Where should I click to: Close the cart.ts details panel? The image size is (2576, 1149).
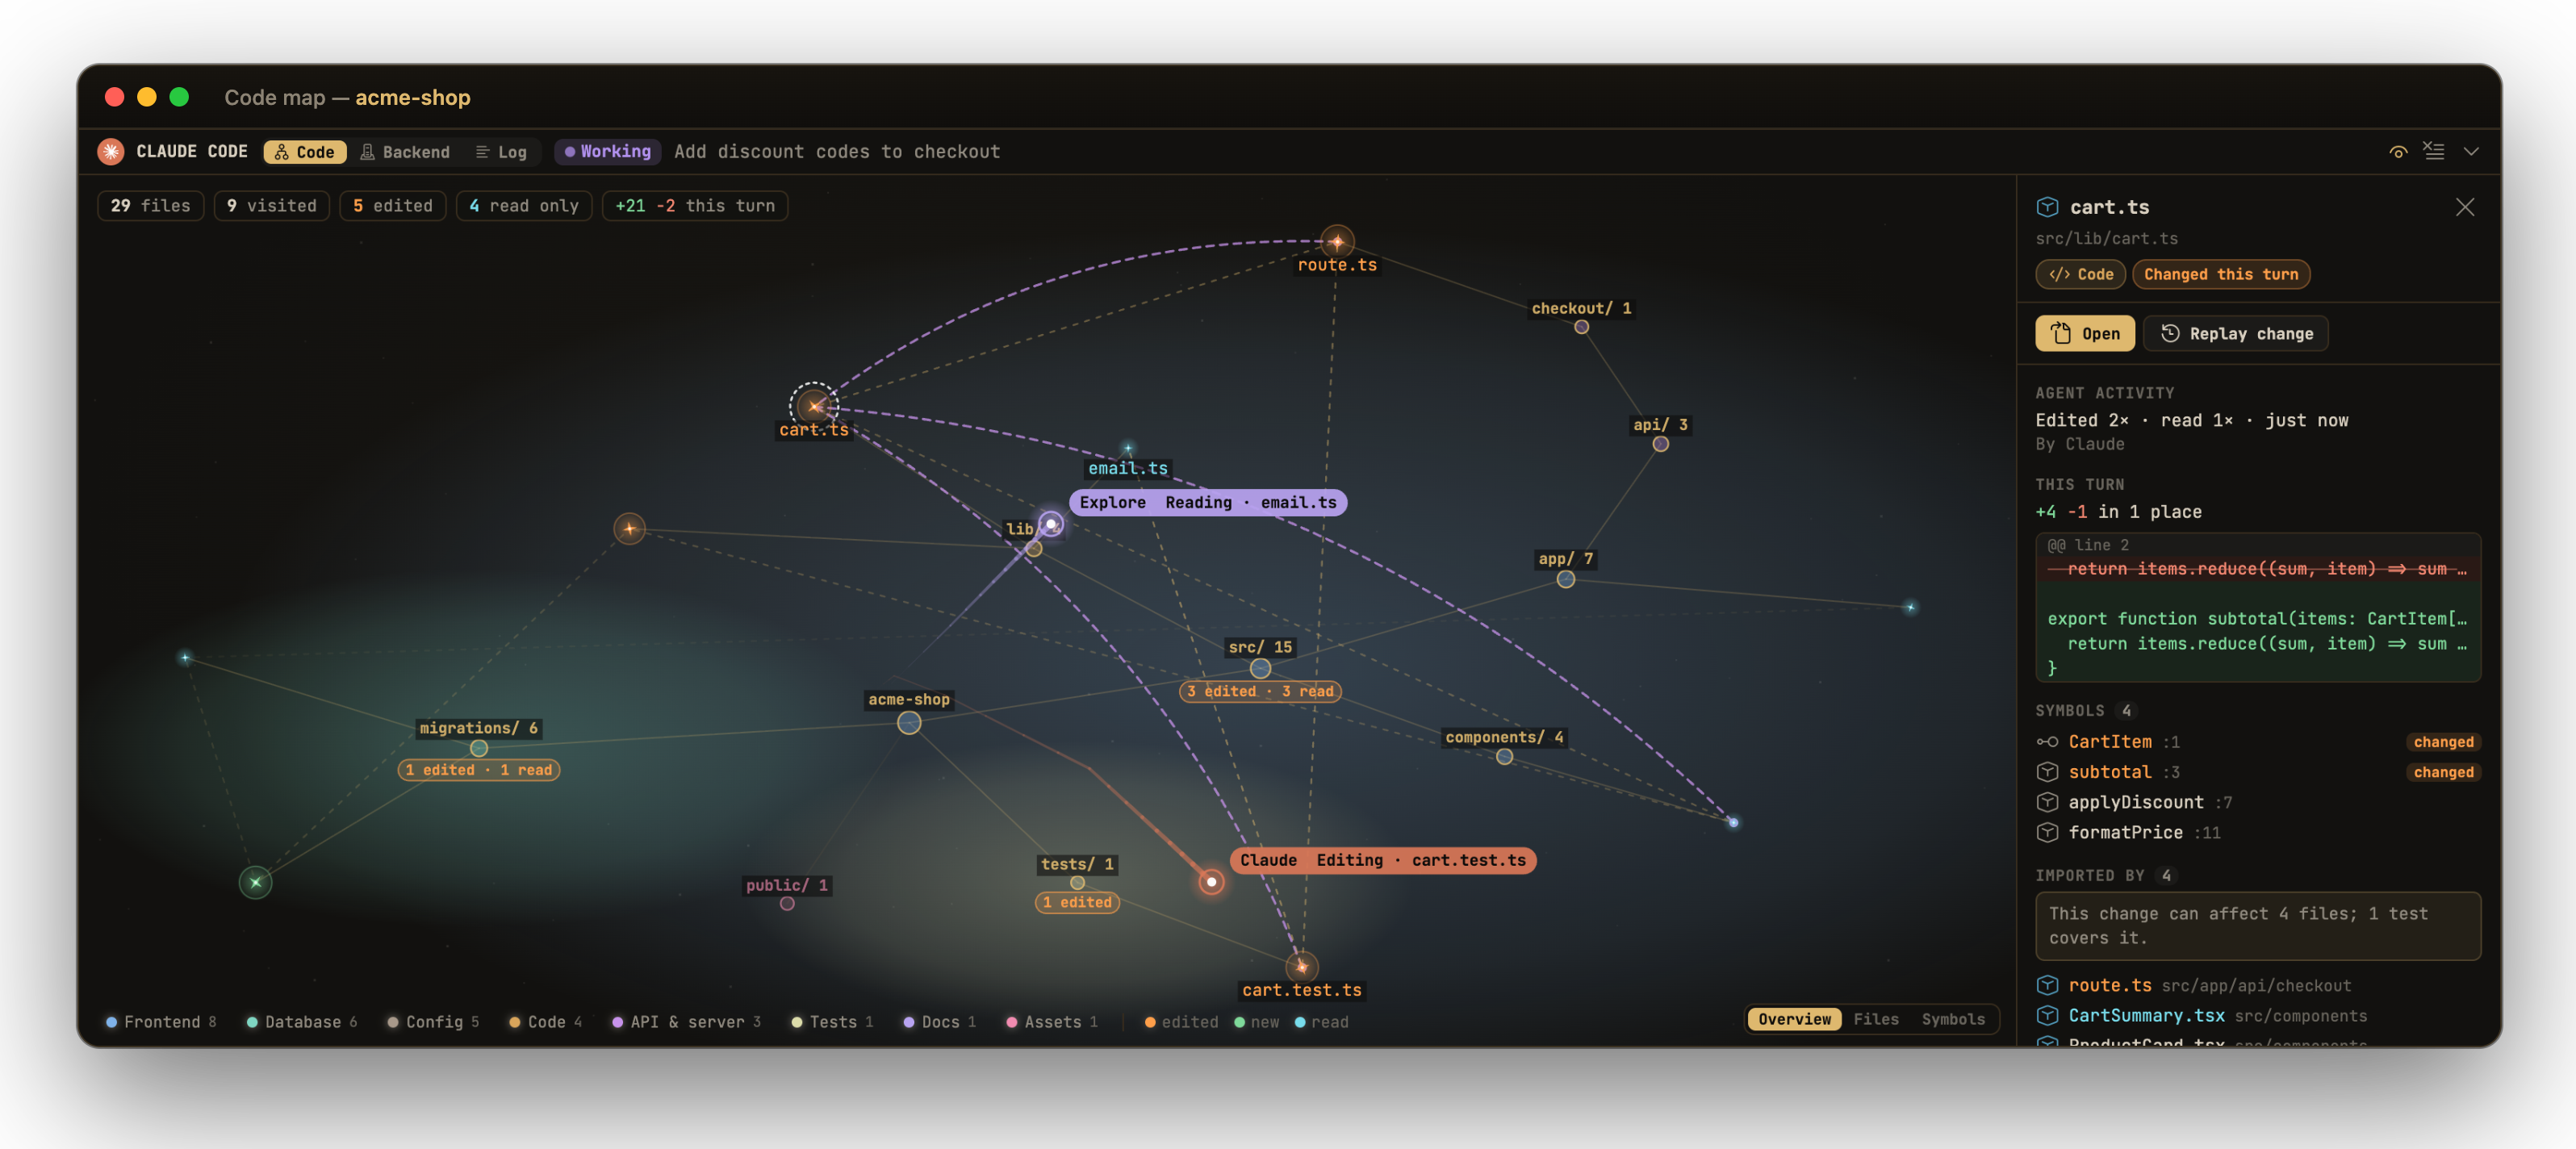click(x=2465, y=207)
